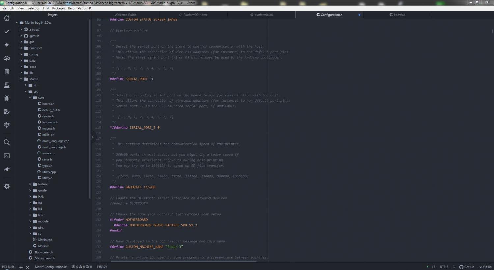This screenshot has height=270, width=494.
Task: Open the File menu
Action: point(4,8)
